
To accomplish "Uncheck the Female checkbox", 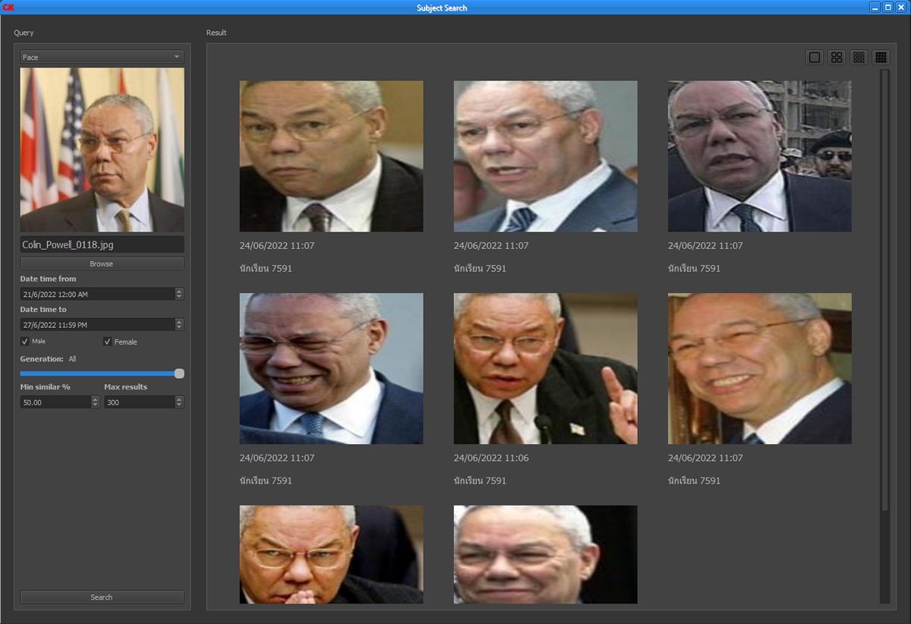I will (x=108, y=342).
